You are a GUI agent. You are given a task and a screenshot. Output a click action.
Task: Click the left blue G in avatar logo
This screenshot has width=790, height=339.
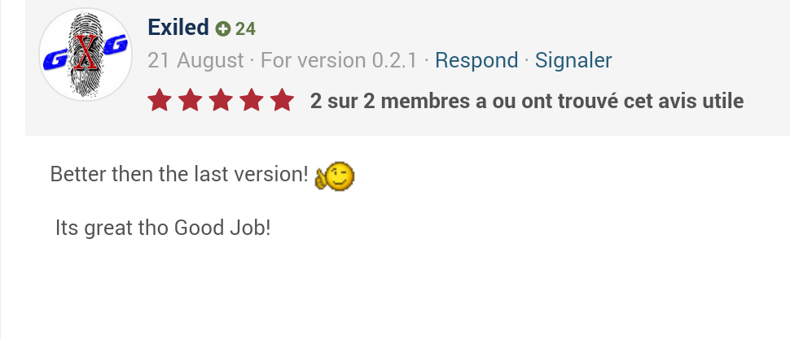tap(56, 59)
